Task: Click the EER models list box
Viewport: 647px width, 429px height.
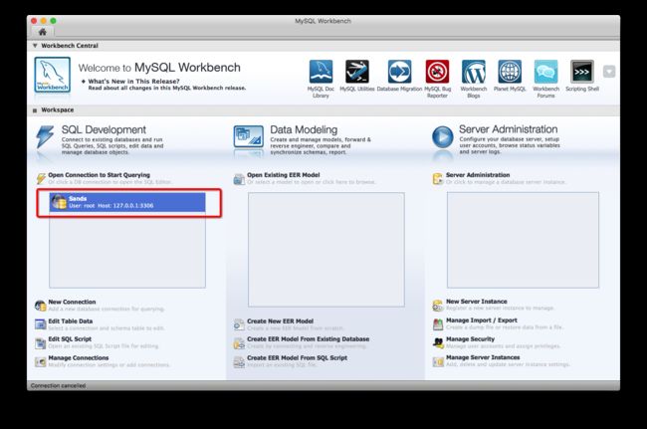Action: tap(325, 250)
